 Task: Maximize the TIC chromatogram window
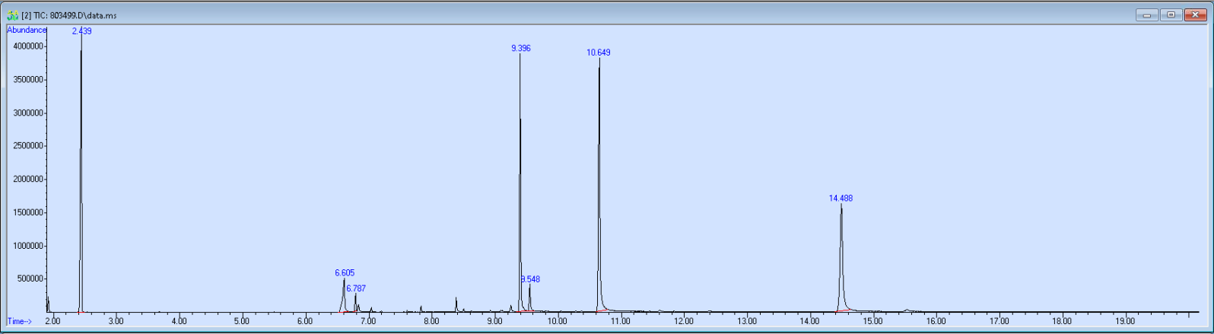1170,14
